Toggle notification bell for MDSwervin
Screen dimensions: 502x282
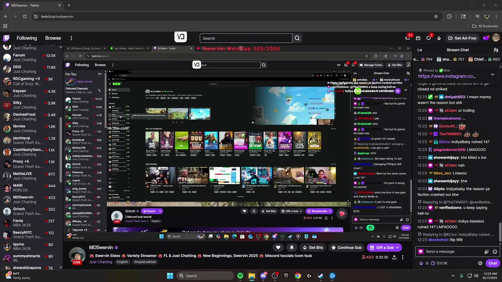tap(291, 248)
